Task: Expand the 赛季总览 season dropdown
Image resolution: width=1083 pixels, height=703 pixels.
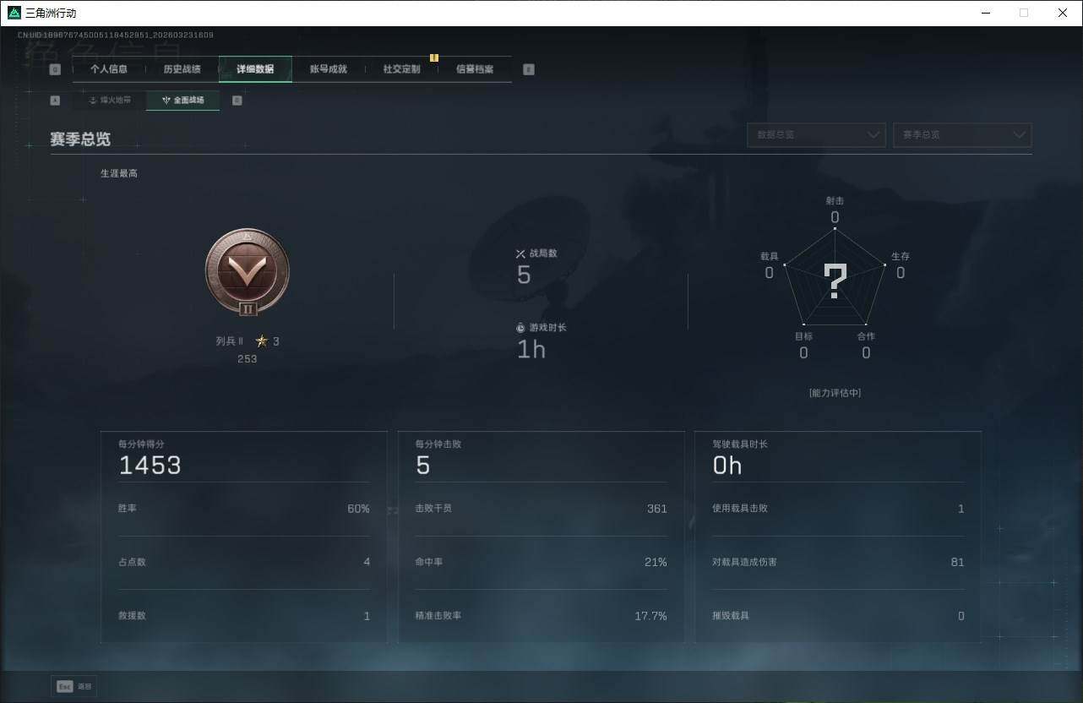Action: (x=962, y=135)
